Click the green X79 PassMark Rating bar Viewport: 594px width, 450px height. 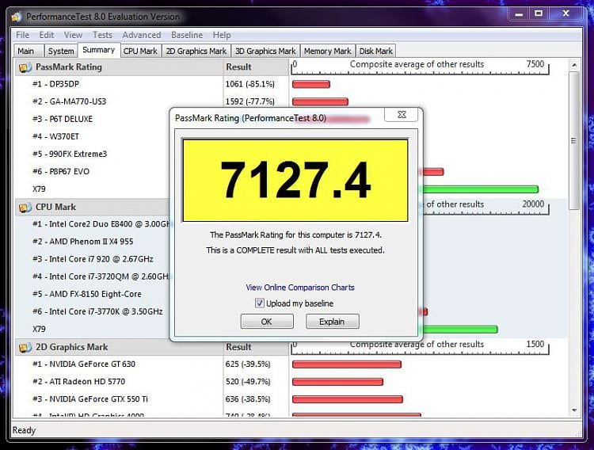(481, 189)
